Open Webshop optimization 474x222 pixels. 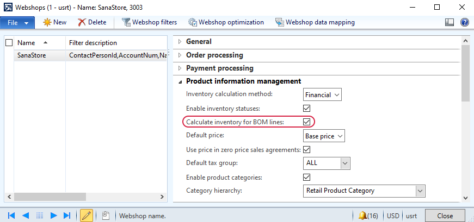click(x=226, y=22)
